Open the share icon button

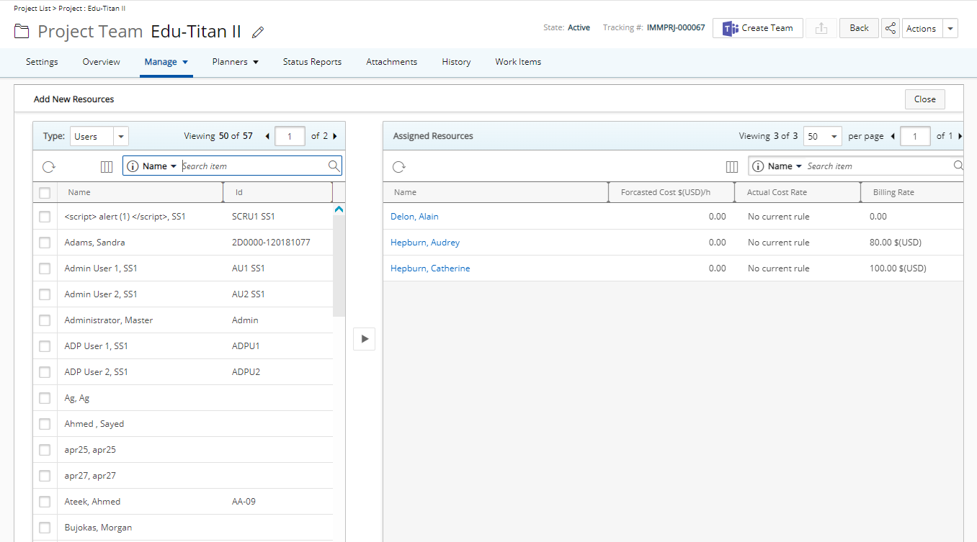click(x=891, y=28)
